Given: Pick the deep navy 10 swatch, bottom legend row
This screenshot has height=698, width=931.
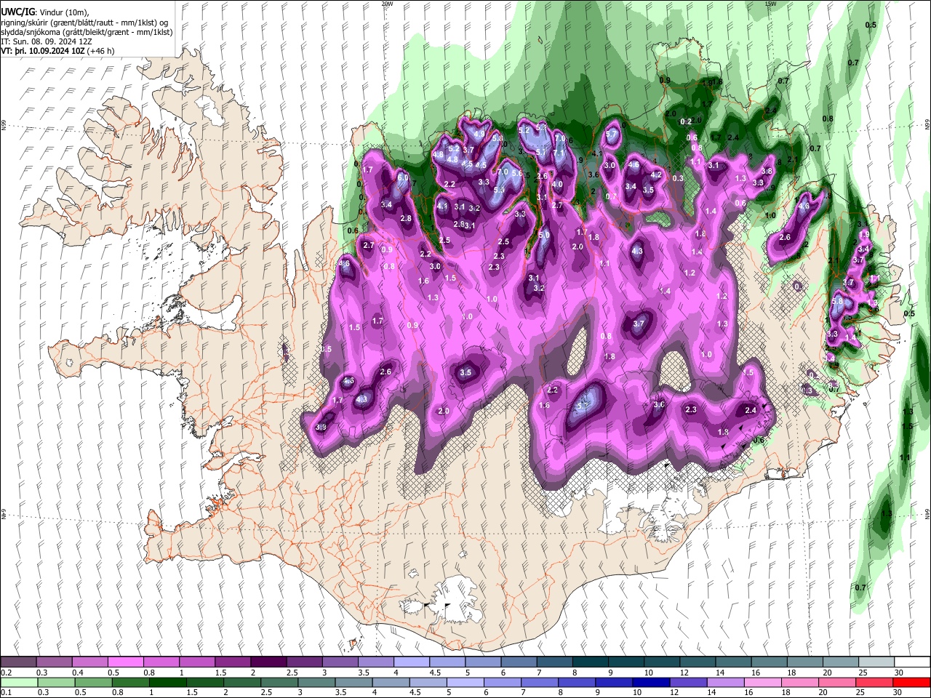Looking at the screenshot, I should point(651,682).
